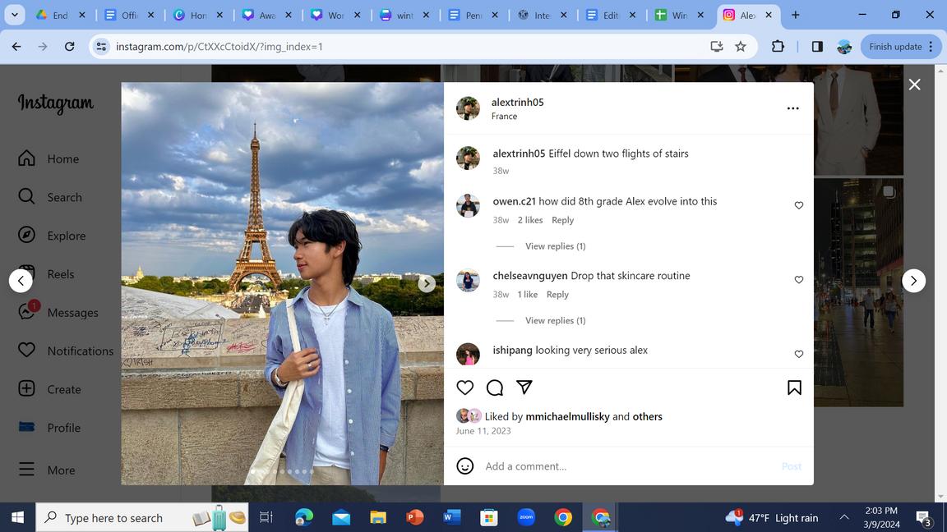Switch to the Win browser tab
This screenshot has width=947, height=532.
coord(680,15)
